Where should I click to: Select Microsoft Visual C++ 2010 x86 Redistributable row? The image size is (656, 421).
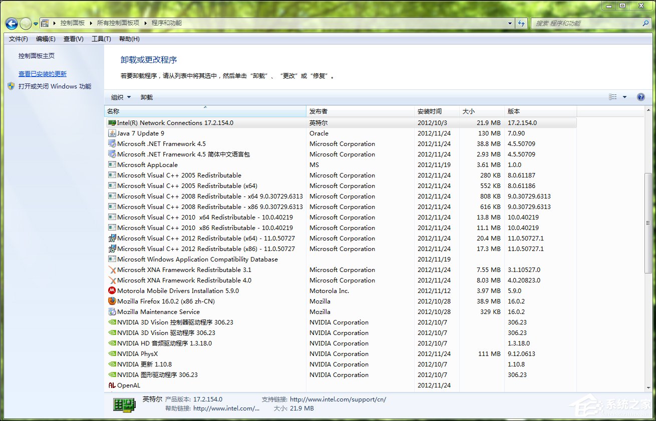pyautogui.click(x=341, y=227)
